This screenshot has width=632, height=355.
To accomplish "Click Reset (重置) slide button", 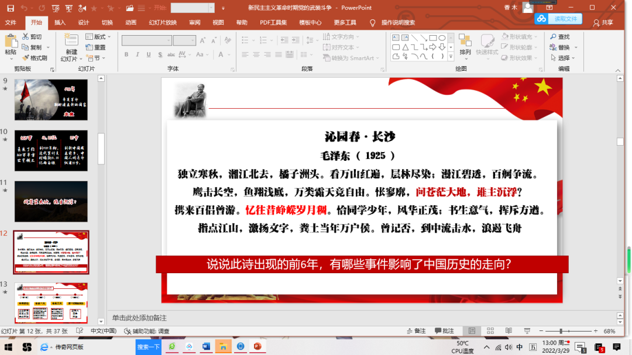I will (96, 47).
